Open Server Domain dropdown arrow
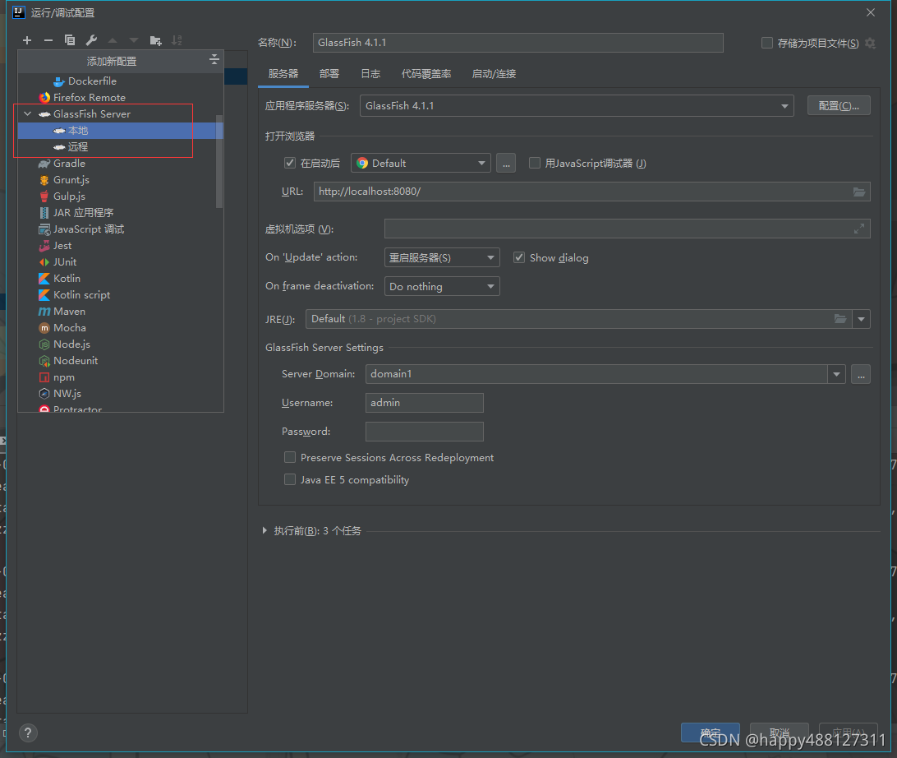The image size is (897, 758). tap(836, 374)
